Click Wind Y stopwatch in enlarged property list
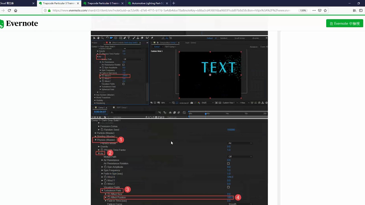This screenshot has height=205, width=365. [105, 181]
